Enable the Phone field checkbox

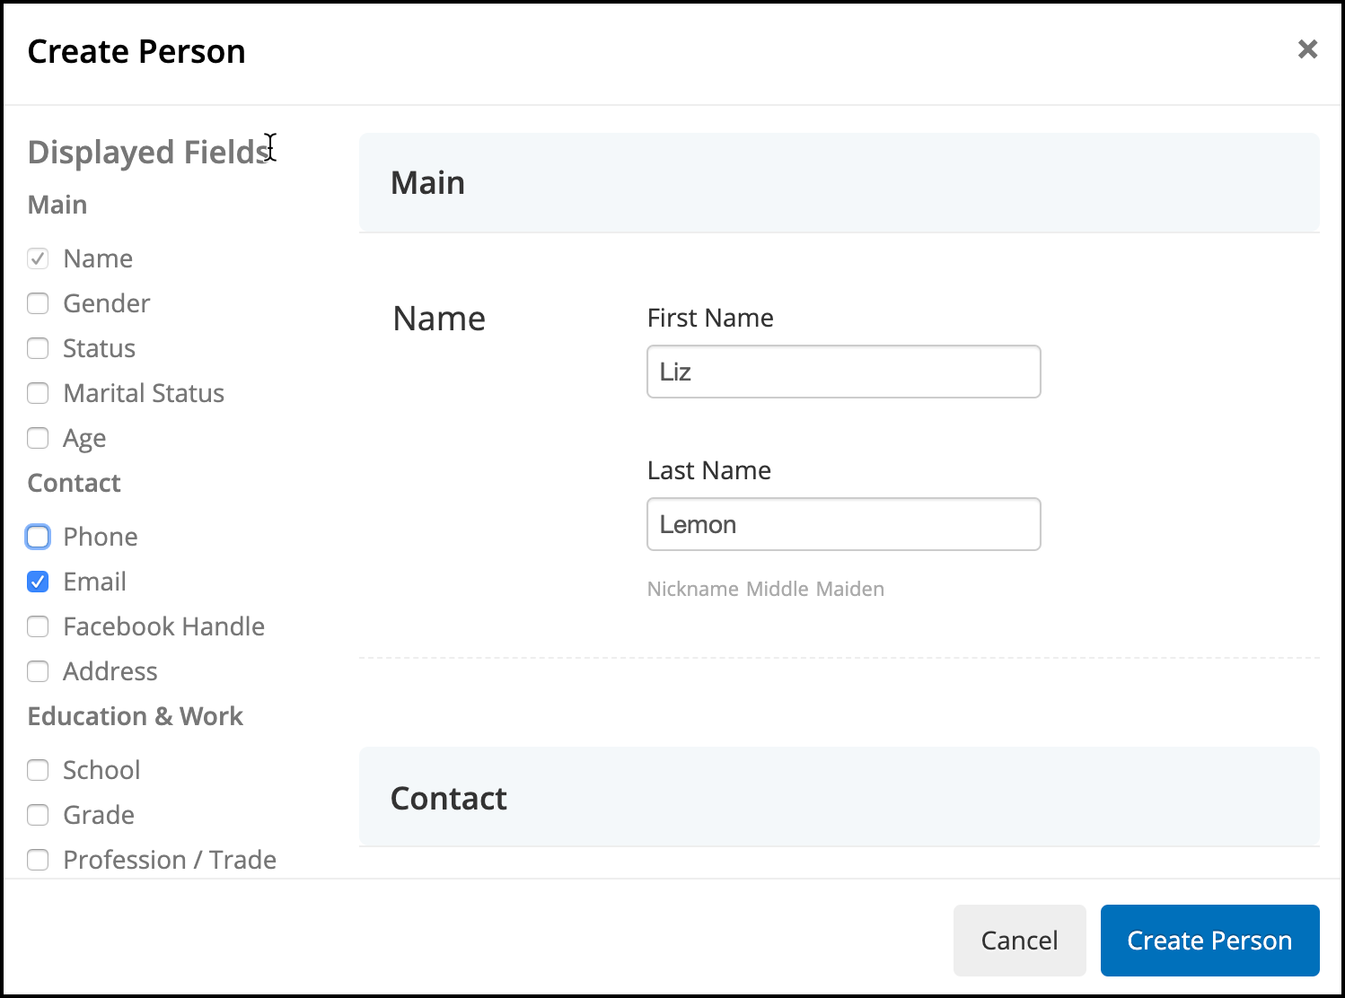[x=38, y=537]
